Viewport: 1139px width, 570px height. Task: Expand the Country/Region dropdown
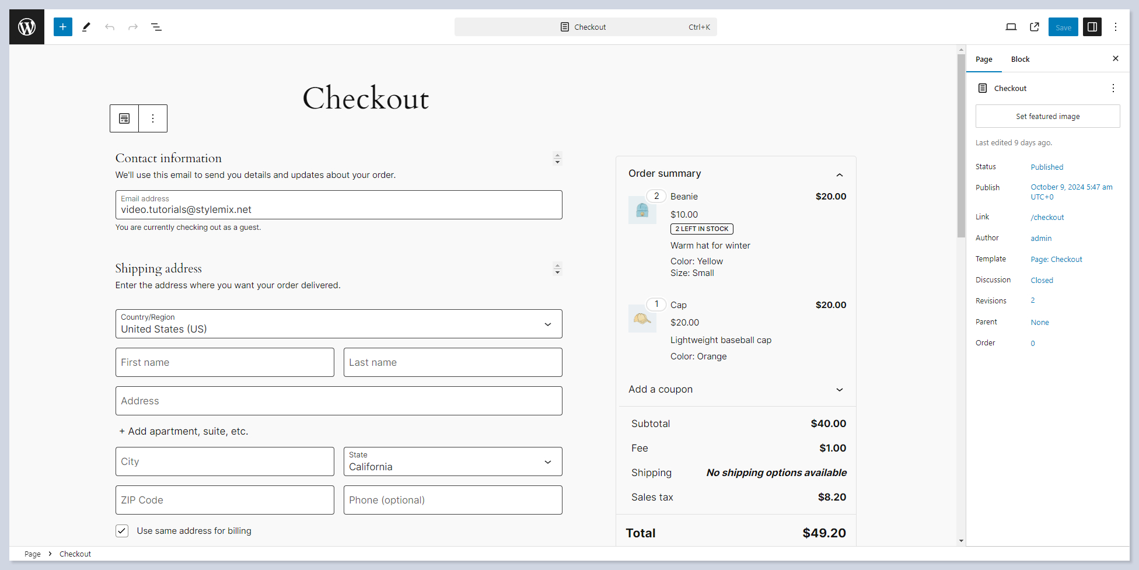point(338,324)
